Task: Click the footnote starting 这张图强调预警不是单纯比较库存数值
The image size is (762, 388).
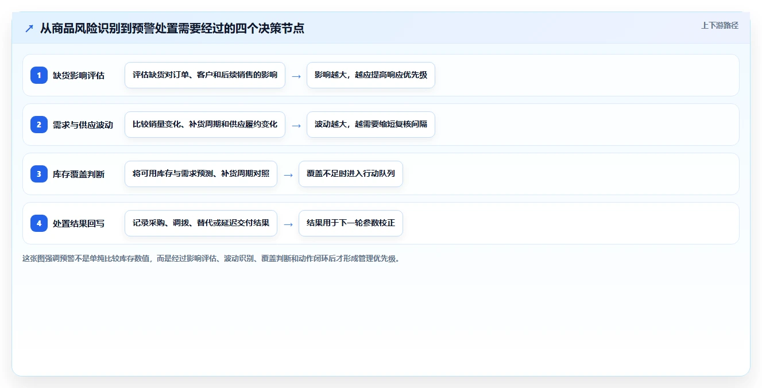Action: (211, 258)
